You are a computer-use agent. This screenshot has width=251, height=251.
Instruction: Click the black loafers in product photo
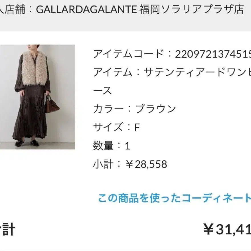pyautogui.click(x=27, y=143)
